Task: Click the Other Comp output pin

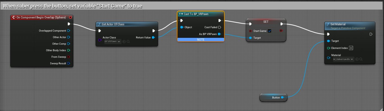Action: pyautogui.click(x=69, y=44)
